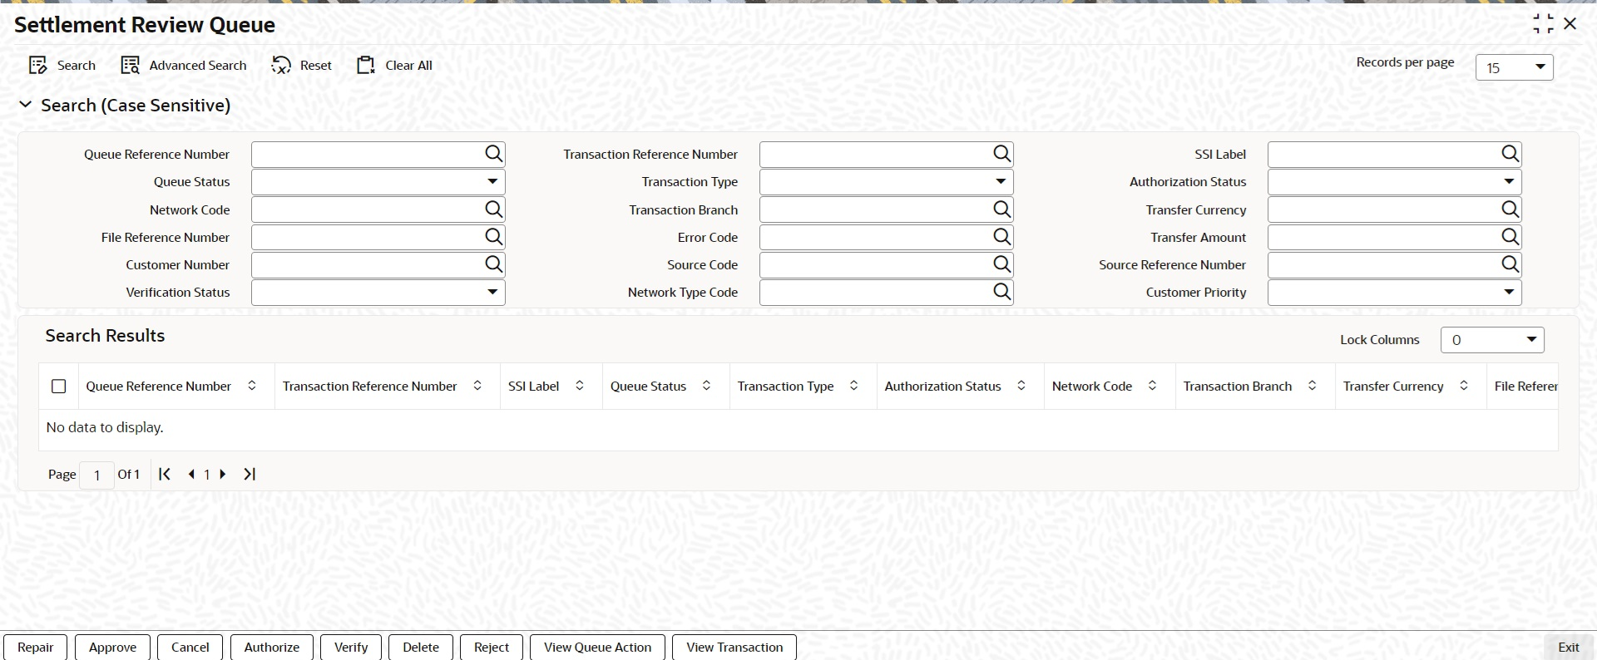Open lookup for Source Code
1597x660 pixels.
(1002, 264)
